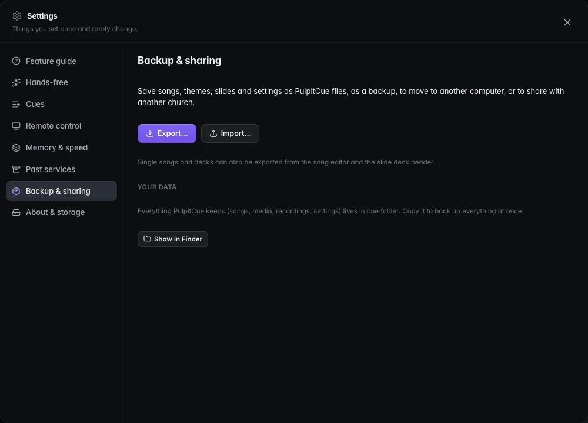
Task: Click the About & storage drive icon
Action: click(x=16, y=213)
